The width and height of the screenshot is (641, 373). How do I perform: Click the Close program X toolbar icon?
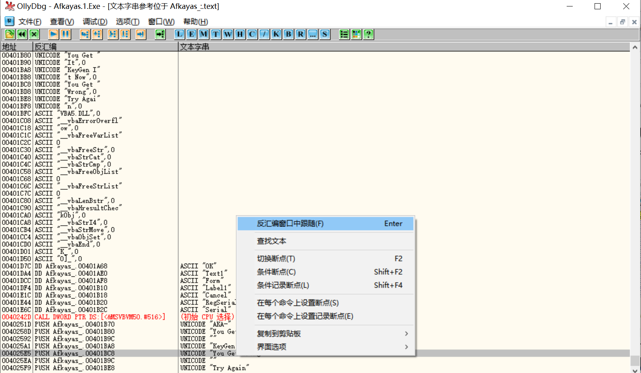(x=34, y=34)
